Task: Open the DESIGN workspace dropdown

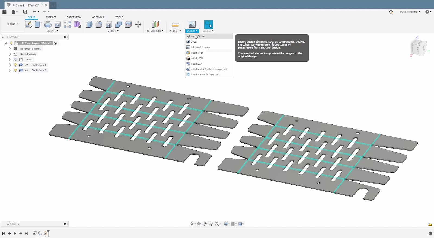Action: (x=12, y=24)
